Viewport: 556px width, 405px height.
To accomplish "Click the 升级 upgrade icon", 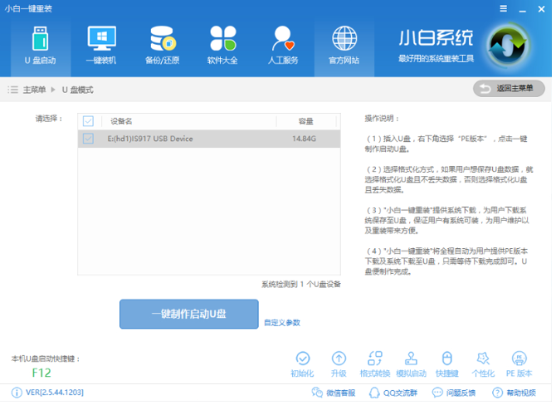I will click(339, 363).
